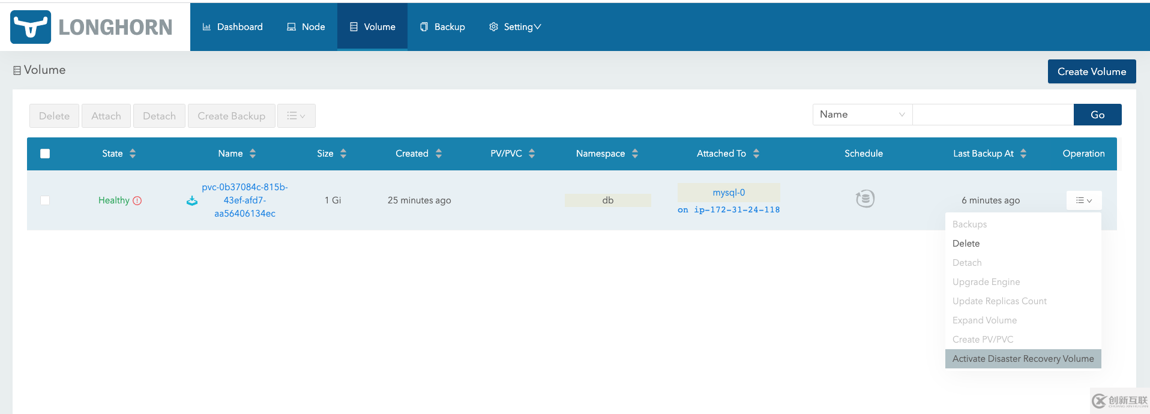Click the Volume page title icon
The image size is (1150, 414).
(x=17, y=71)
